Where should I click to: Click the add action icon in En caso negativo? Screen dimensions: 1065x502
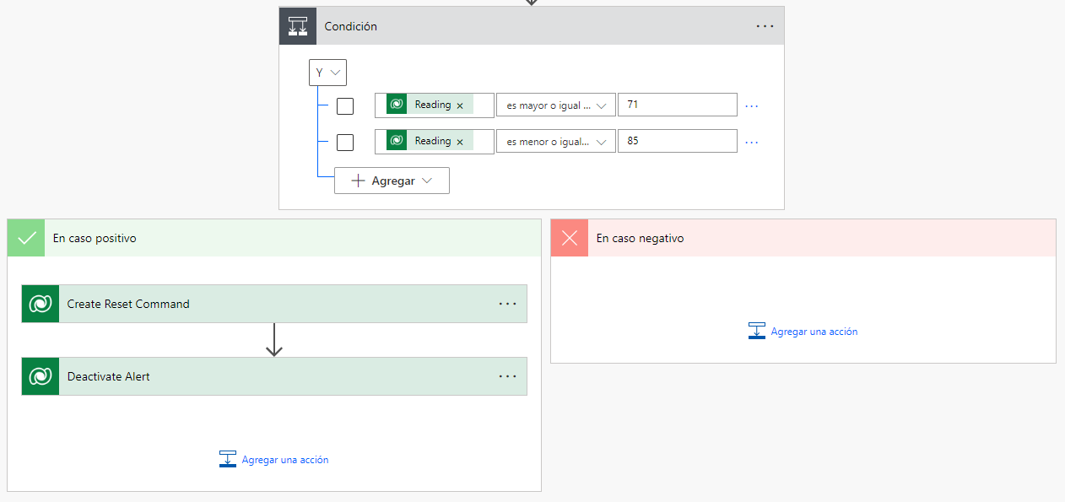click(757, 331)
